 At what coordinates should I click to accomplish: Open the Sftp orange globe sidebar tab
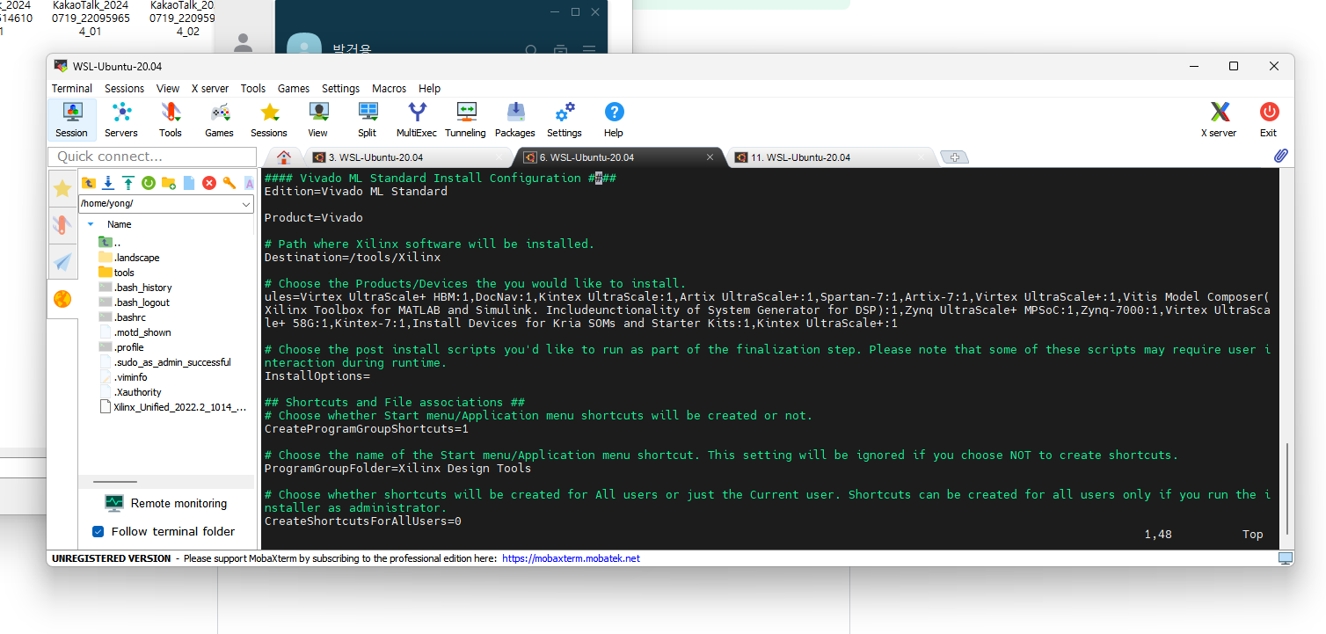pyautogui.click(x=62, y=299)
